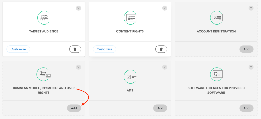Click the Target Audience people icon
261x119 pixels.
[44, 18]
